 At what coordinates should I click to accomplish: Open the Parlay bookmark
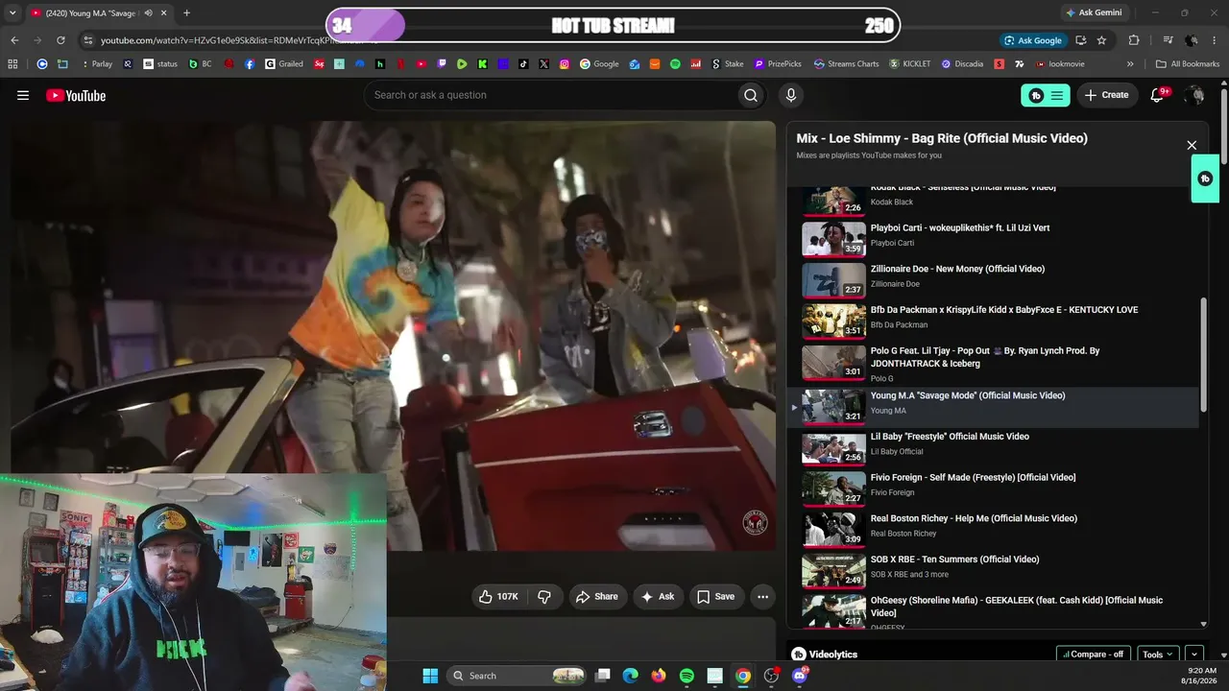[x=96, y=64]
